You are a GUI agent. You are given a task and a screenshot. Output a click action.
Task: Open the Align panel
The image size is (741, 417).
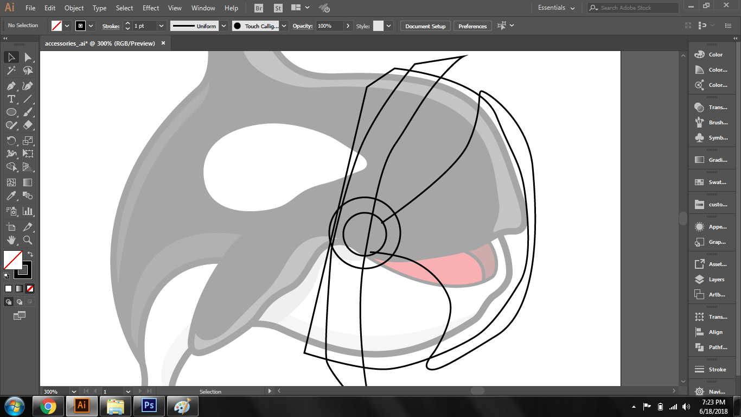(x=711, y=332)
